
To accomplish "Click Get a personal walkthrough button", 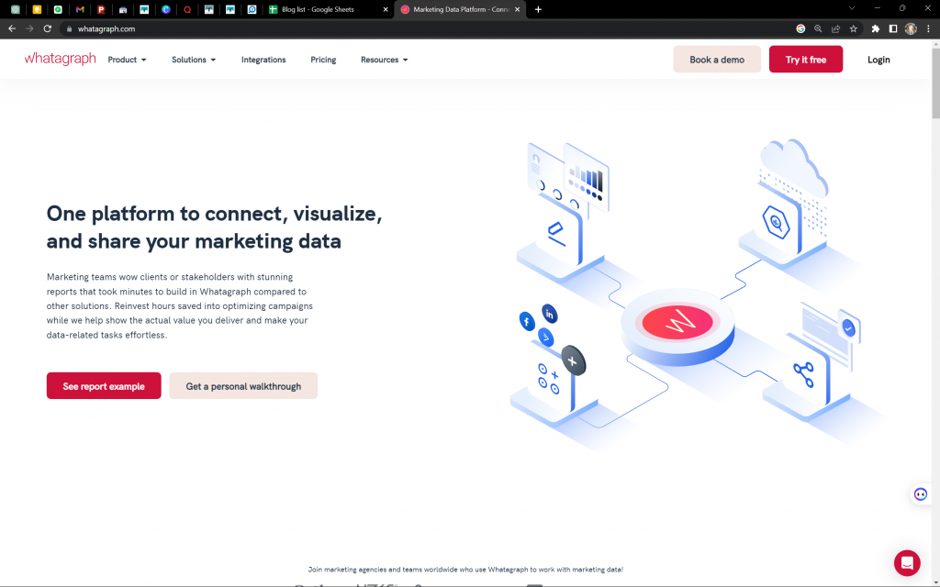I will click(x=243, y=386).
